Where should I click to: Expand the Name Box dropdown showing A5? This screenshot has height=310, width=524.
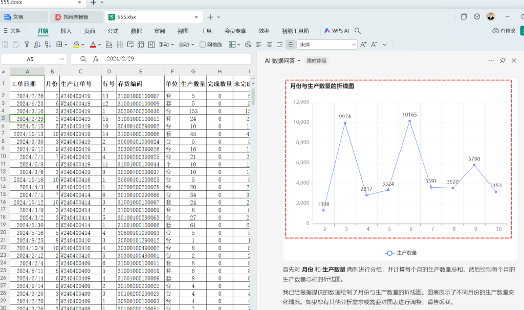62,59
